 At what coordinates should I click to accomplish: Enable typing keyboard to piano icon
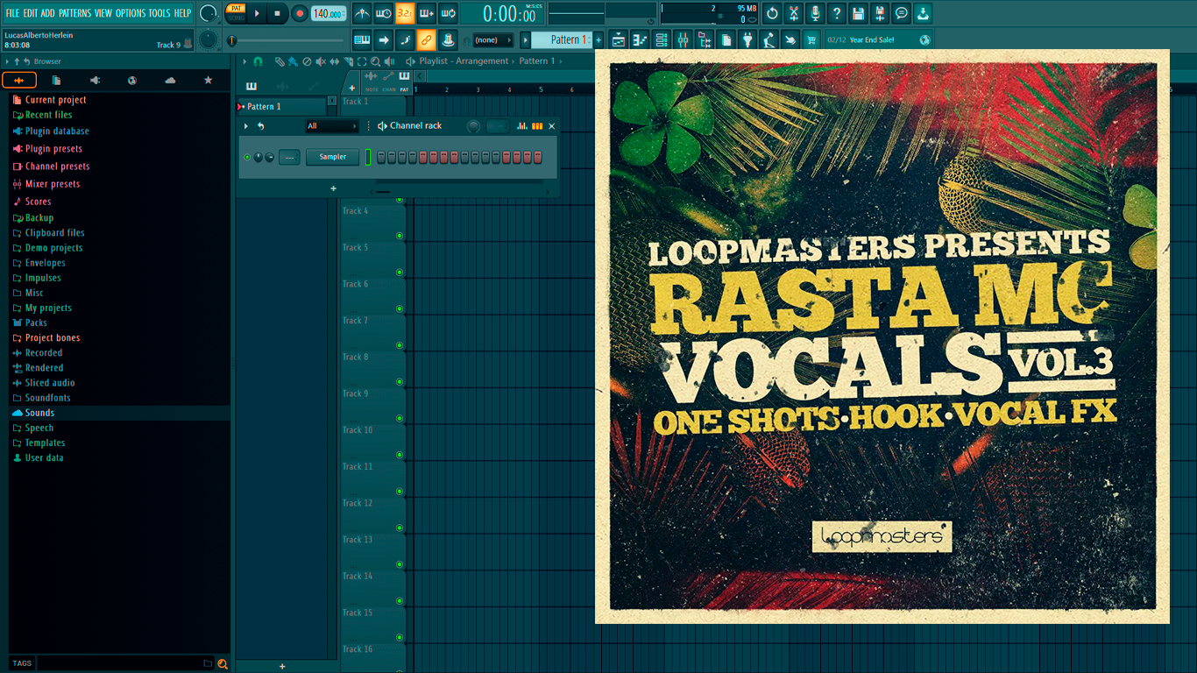tap(362, 39)
